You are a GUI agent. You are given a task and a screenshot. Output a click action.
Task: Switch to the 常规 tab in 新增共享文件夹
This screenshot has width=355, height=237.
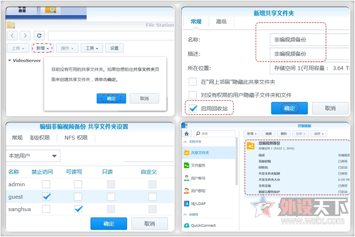[x=196, y=22]
